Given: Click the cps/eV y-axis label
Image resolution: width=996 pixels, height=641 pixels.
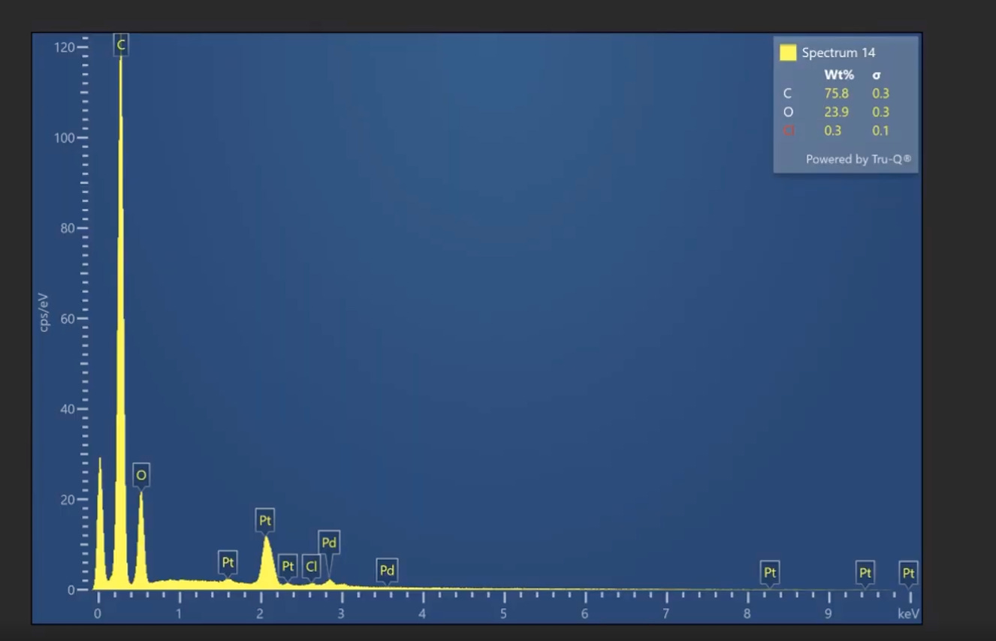Looking at the screenshot, I should point(44,313).
